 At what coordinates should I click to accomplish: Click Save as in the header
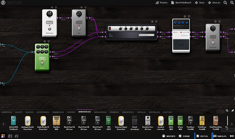pos(214,2)
